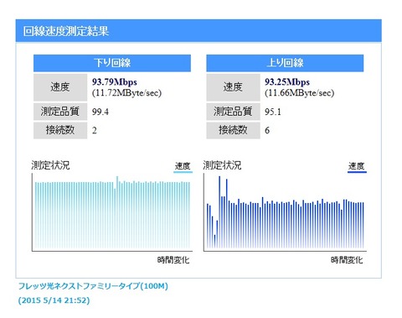Click the (2015 5/14 21:52) timestamp
The height and width of the screenshot is (318, 402).
pyautogui.click(x=54, y=300)
